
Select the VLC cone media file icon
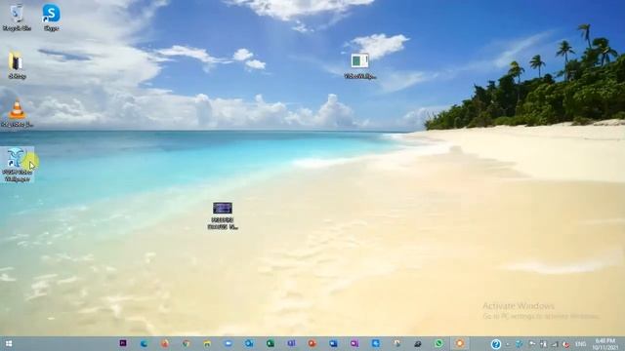tap(17, 113)
